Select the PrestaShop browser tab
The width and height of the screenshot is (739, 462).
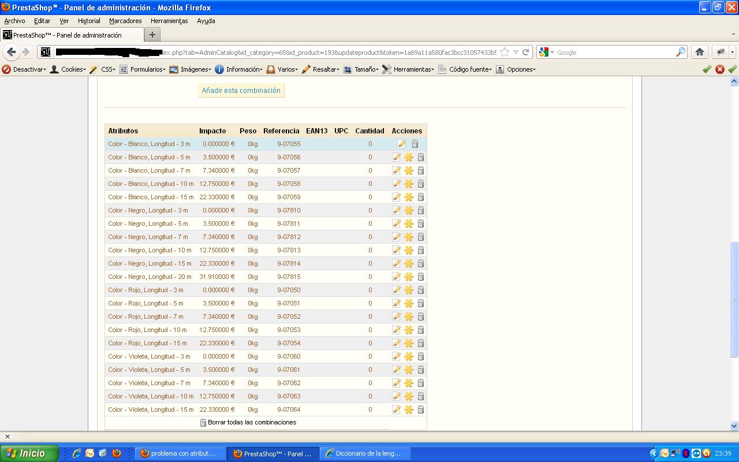coord(72,35)
